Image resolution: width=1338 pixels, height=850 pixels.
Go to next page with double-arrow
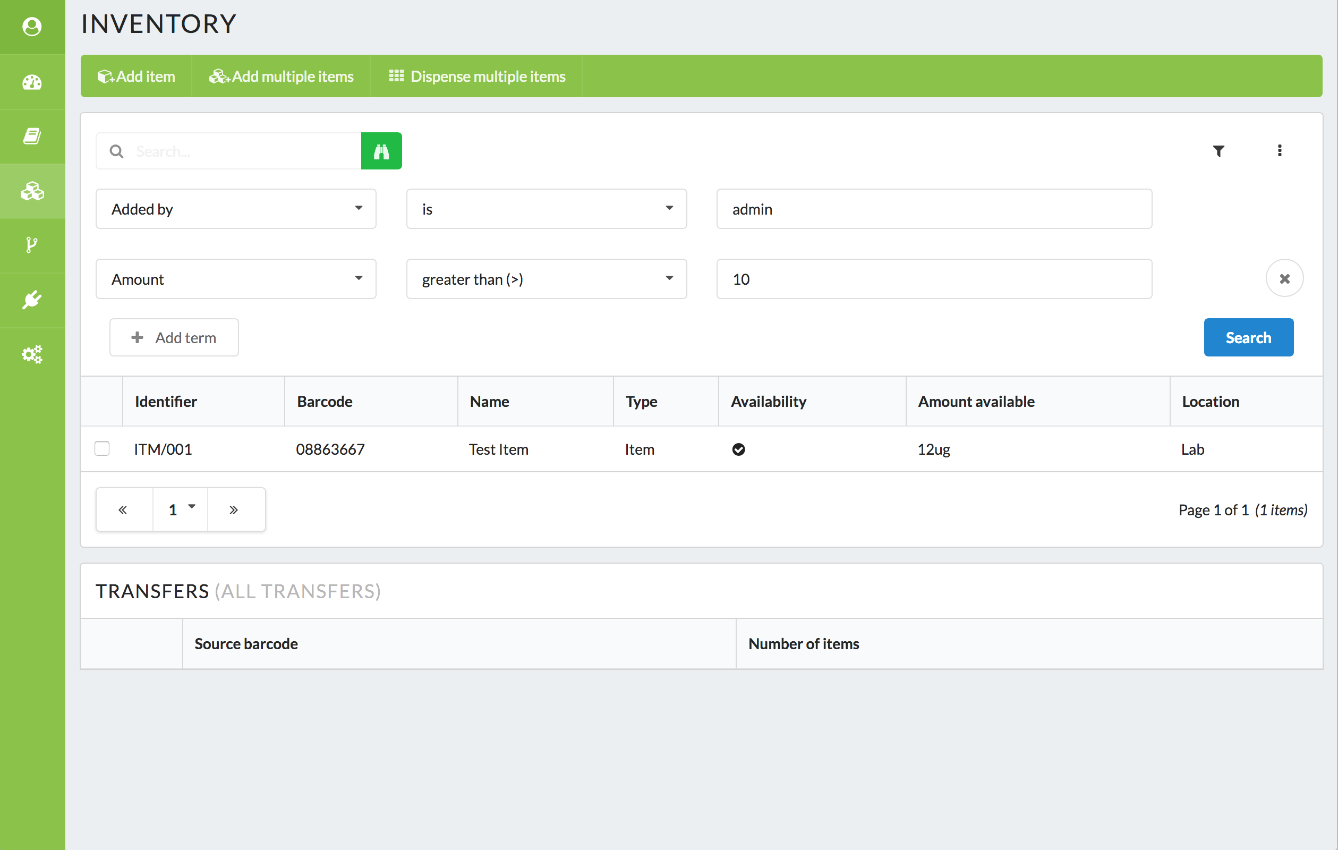tap(234, 509)
